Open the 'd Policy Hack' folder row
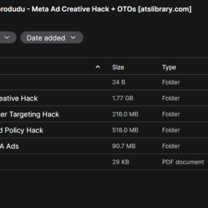Screen dimensions: 208x208 [x=104, y=130]
